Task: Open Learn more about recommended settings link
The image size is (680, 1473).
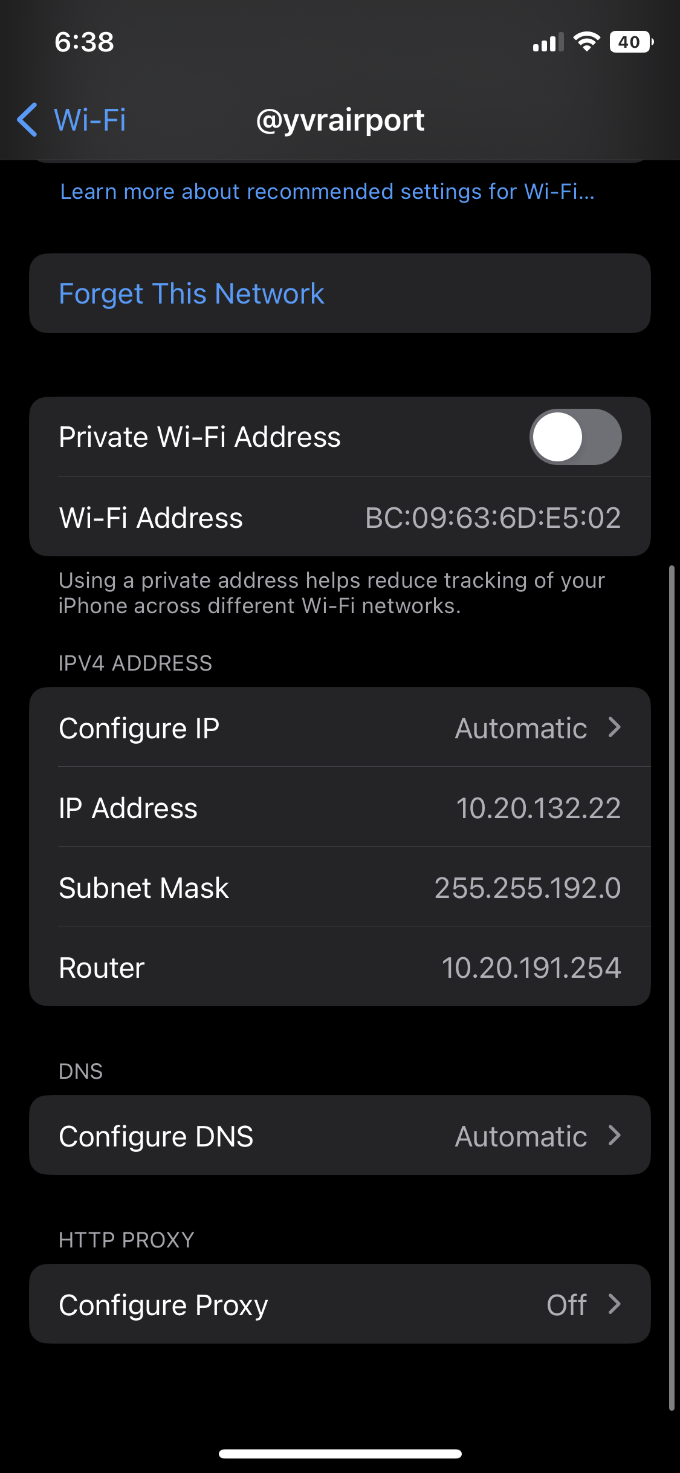Action: 327,192
